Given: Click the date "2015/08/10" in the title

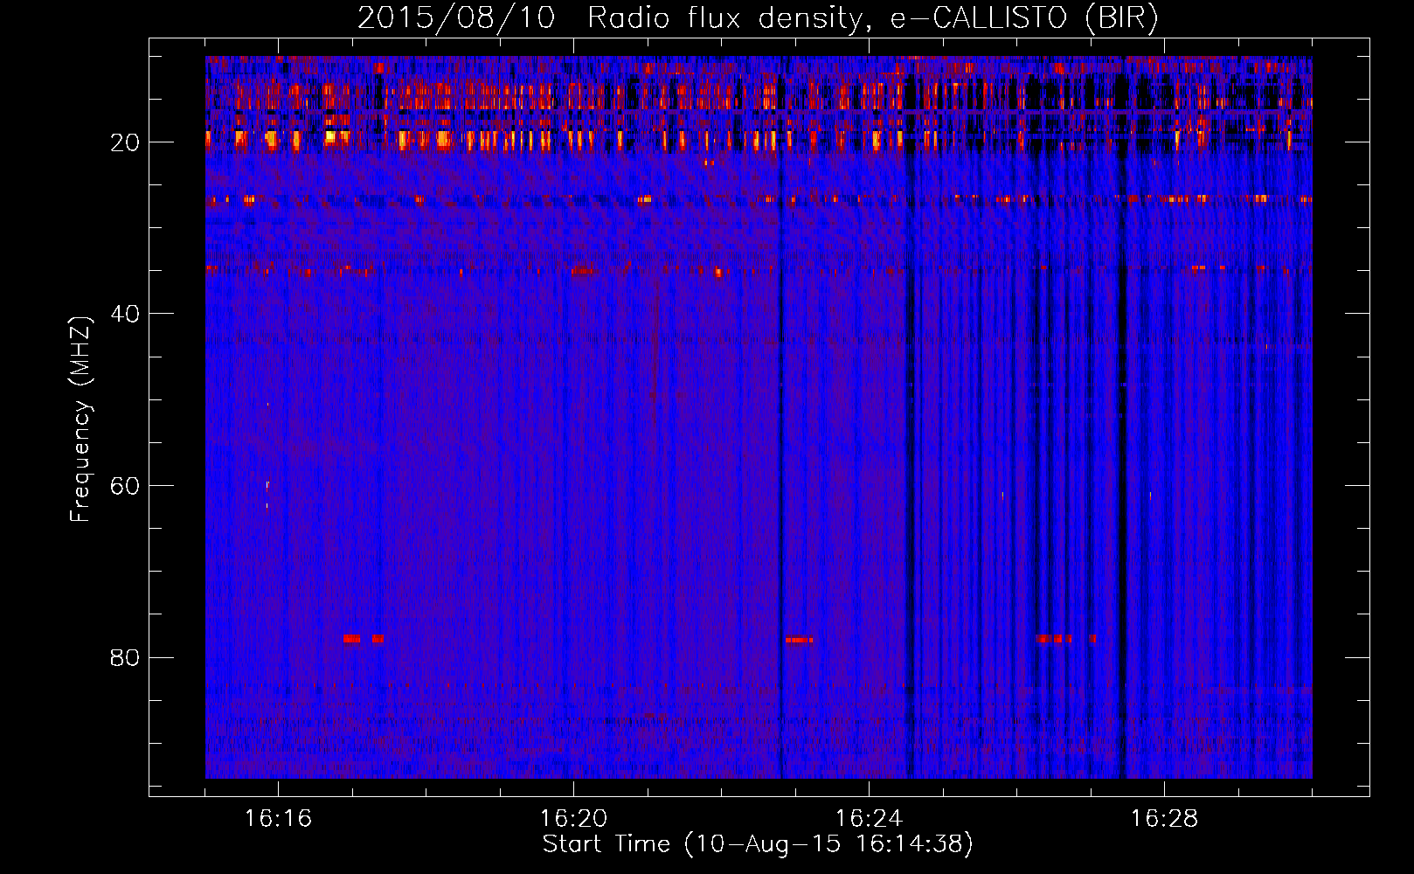Looking at the screenshot, I should click(456, 18).
